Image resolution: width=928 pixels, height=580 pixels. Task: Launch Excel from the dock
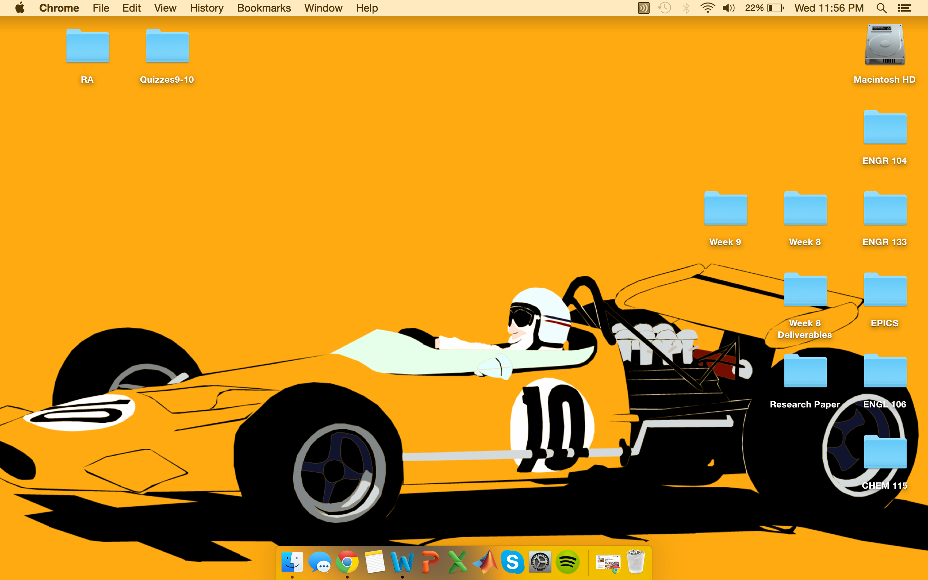pos(457,562)
